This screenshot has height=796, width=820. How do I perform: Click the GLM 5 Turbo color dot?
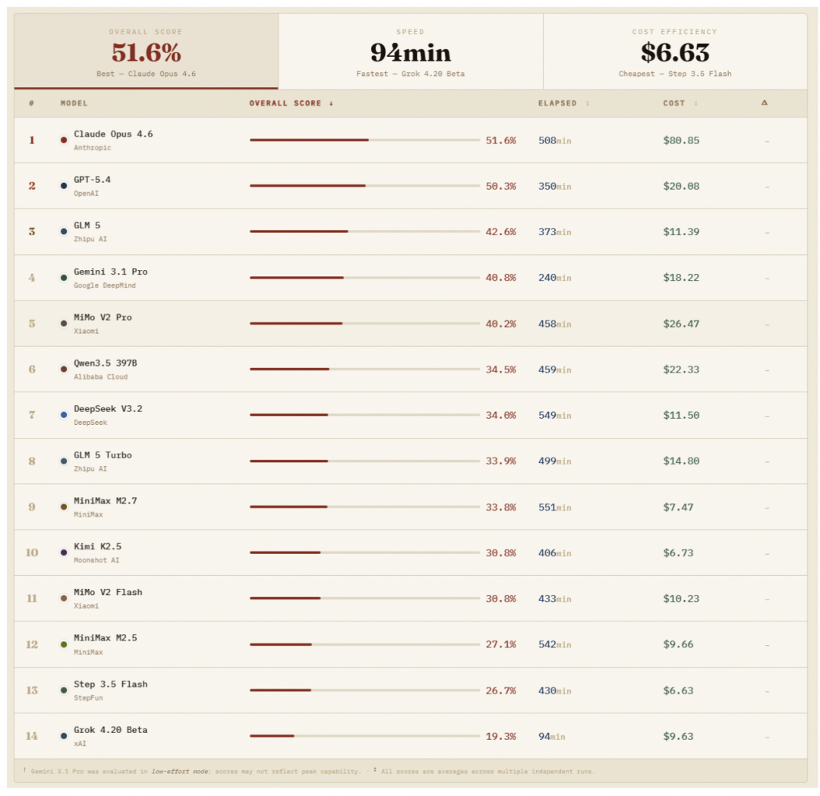(x=64, y=461)
